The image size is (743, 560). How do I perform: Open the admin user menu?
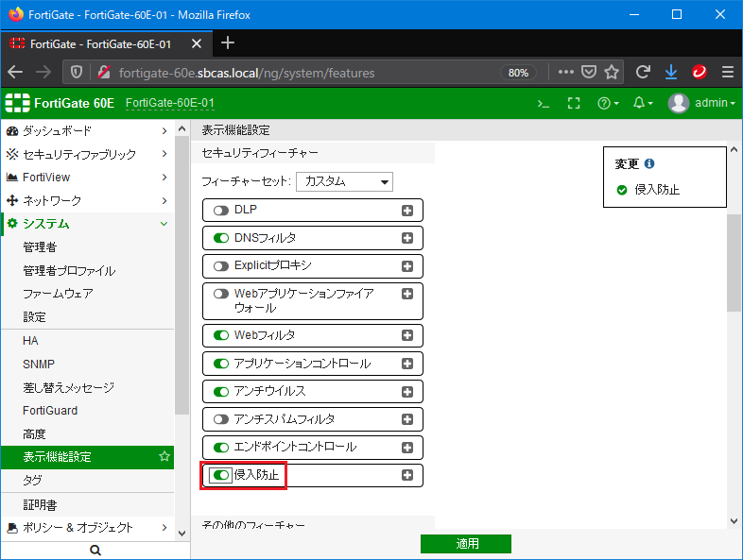pyautogui.click(x=701, y=103)
